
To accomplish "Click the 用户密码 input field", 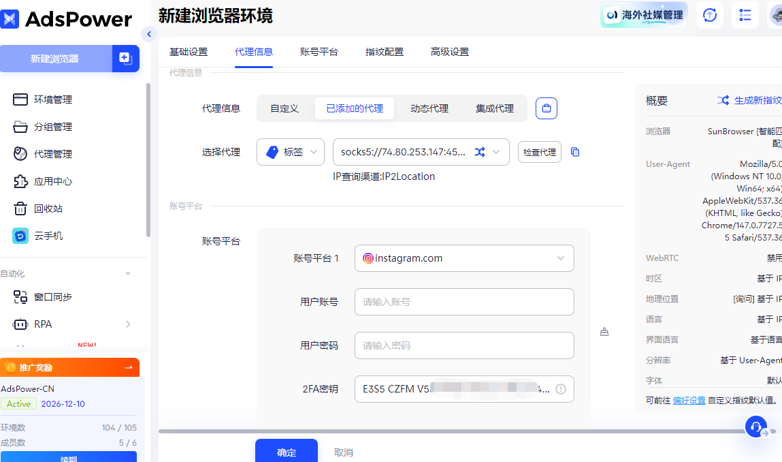I will pos(464,345).
